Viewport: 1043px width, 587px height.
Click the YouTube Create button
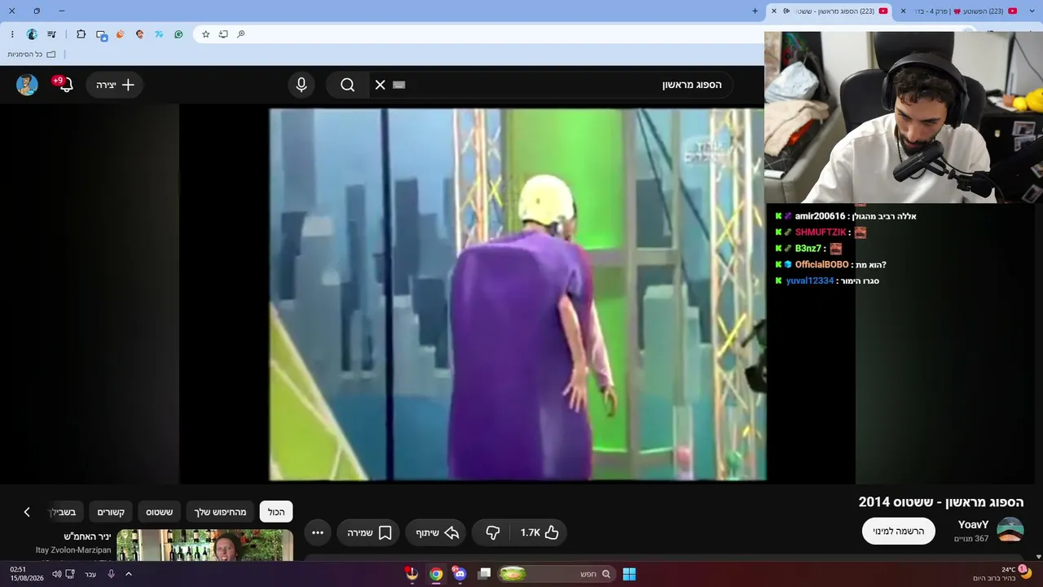(x=115, y=85)
